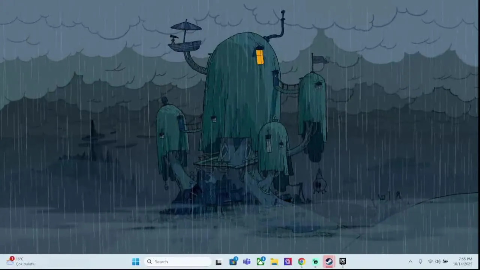Check the battery status icon
This screenshot has width=480, height=270.
(x=445, y=262)
